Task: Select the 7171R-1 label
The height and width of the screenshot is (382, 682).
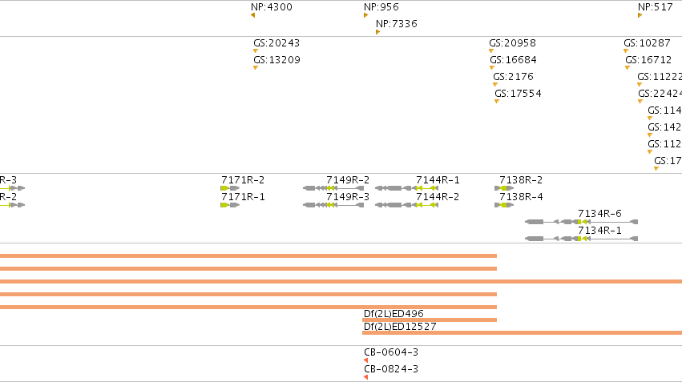Action: click(x=243, y=197)
